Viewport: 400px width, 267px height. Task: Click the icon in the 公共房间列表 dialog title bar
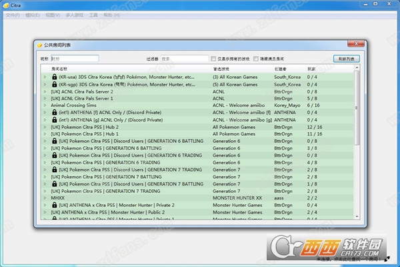pyautogui.click(x=39, y=45)
